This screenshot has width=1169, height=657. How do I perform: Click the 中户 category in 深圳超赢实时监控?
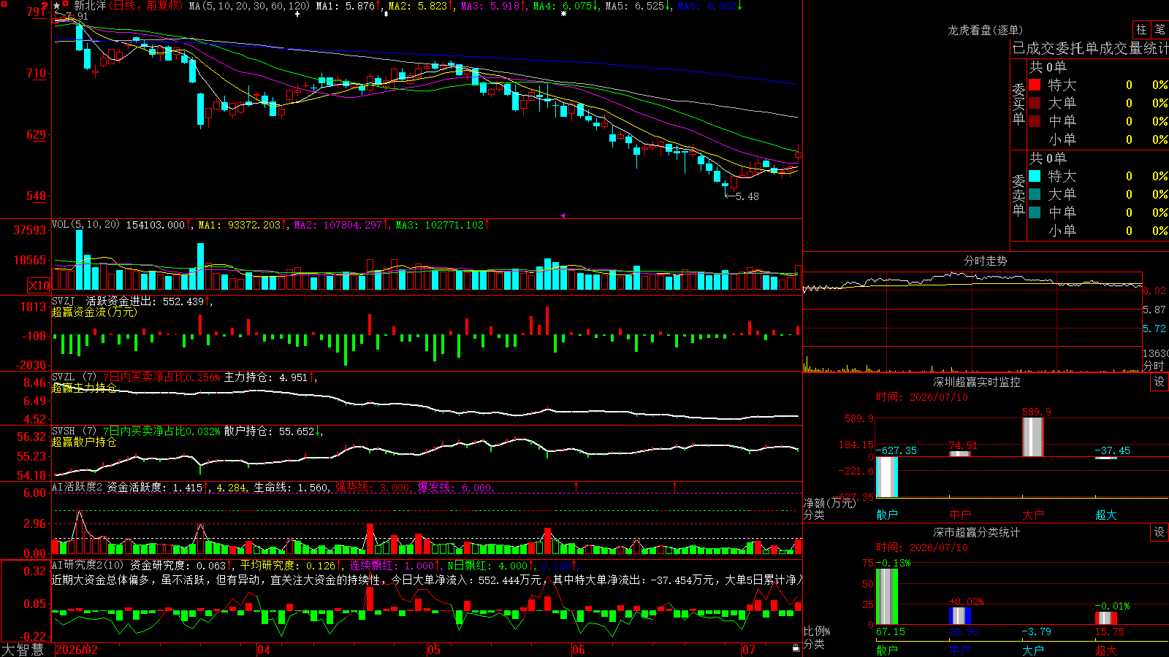(960, 515)
